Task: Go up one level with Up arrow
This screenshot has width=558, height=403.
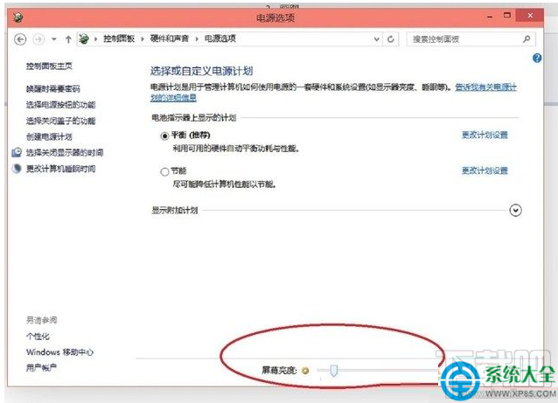Action: (x=68, y=39)
